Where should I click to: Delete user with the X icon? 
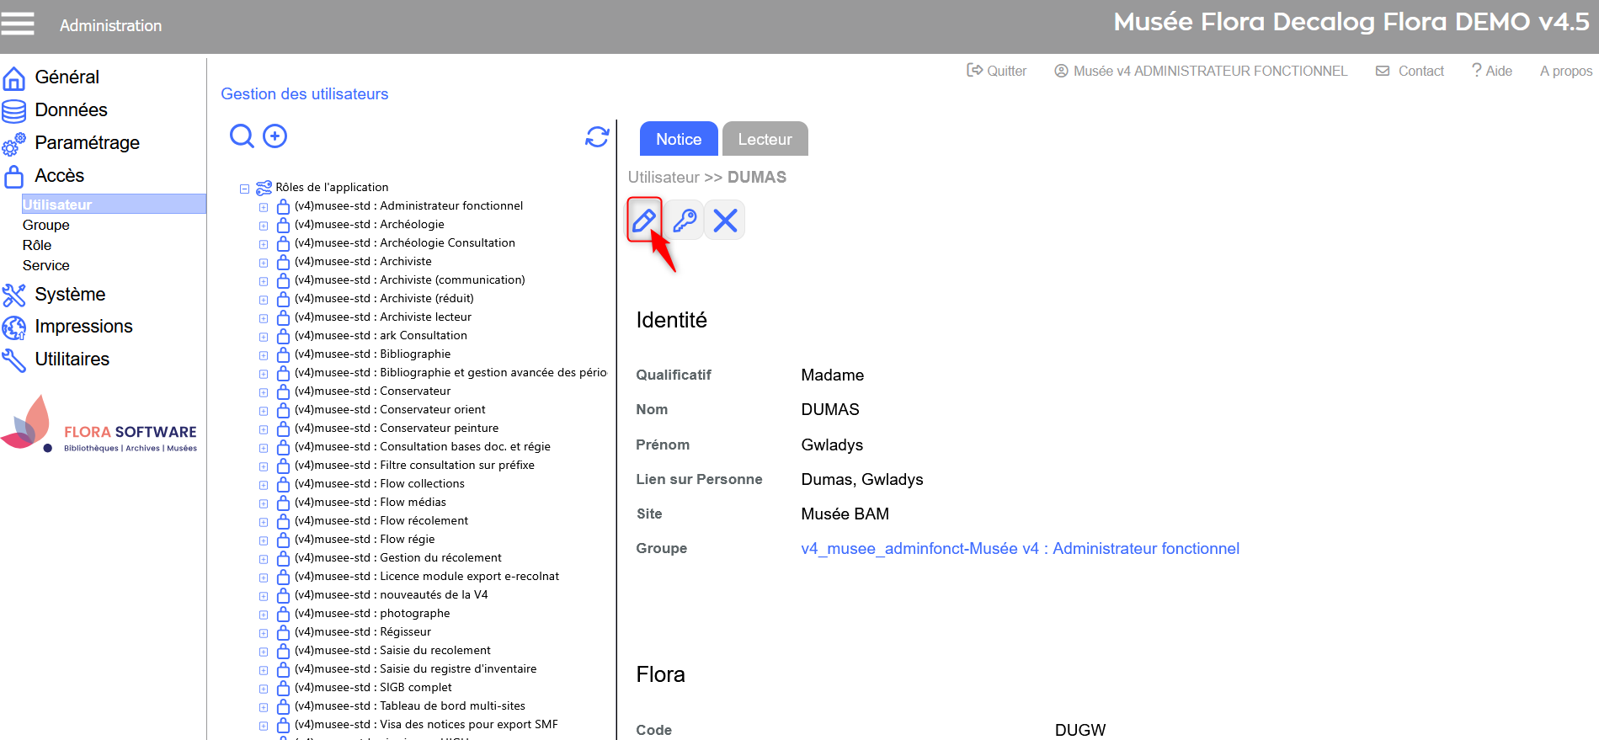pos(725,221)
